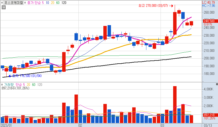Click the current price tag 248,500
The height and width of the screenshot is (127, 218).
coord(210,21)
